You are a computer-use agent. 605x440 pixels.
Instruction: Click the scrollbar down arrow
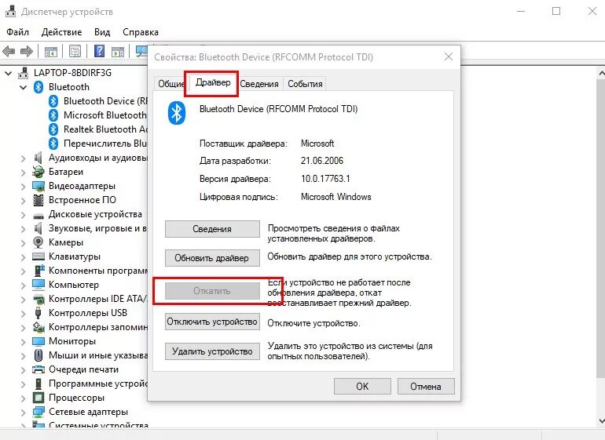pyautogui.click(x=601, y=420)
